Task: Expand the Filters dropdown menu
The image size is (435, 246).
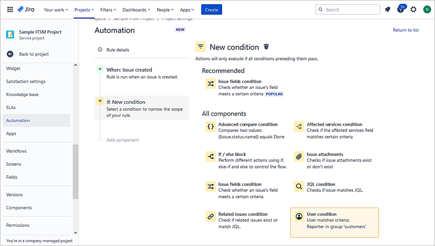Action: coord(108,9)
